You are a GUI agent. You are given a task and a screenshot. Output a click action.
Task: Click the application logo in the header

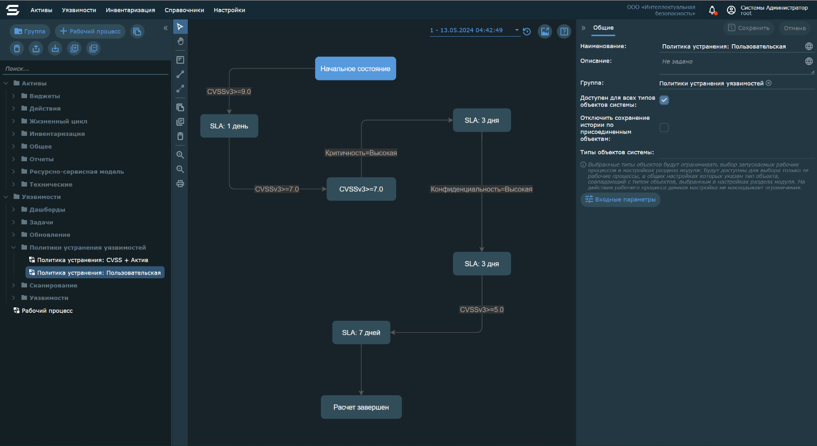click(12, 10)
